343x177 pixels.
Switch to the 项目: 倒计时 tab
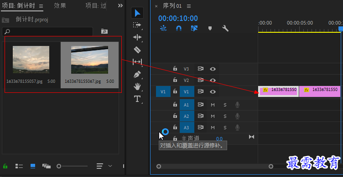[x=18, y=5]
